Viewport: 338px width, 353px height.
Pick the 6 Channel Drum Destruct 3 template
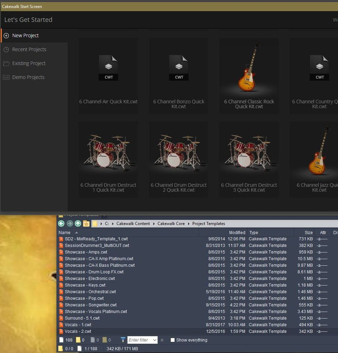pyautogui.click(x=249, y=160)
